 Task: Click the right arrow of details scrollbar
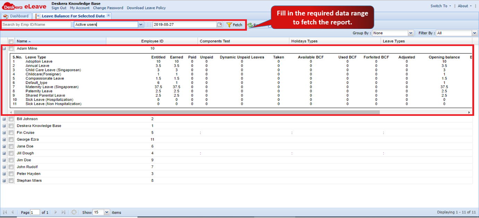click(469, 112)
